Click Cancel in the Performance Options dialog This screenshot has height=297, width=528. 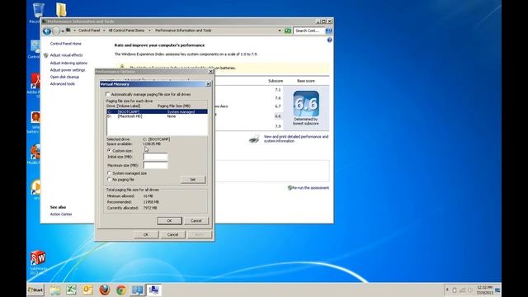[x=172, y=234]
